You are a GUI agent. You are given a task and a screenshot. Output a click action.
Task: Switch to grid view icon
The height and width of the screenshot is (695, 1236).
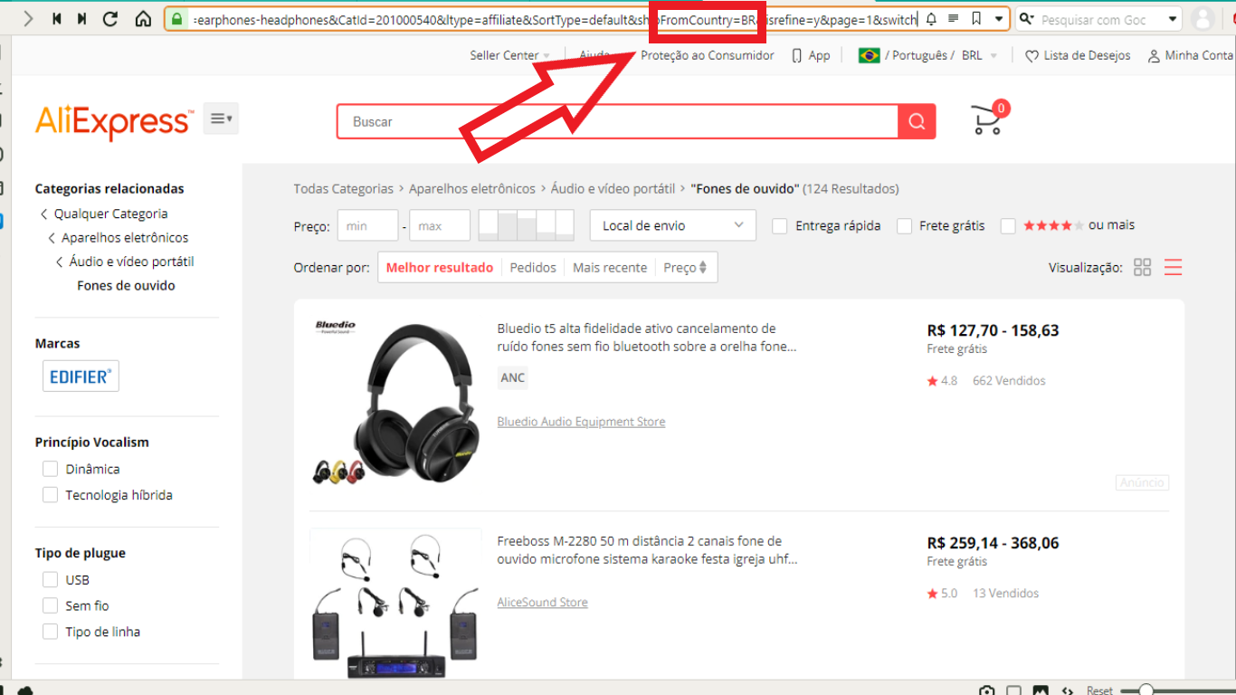1142,267
